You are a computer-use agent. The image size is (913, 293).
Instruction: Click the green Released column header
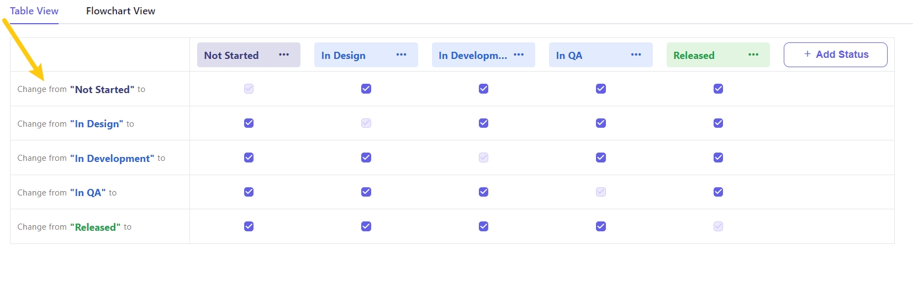point(694,56)
